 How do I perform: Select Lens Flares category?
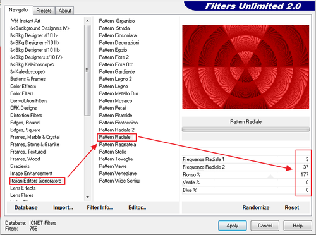click(22, 195)
